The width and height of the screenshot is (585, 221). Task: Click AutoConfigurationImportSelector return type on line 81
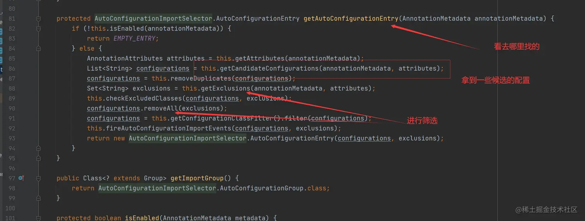[x=153, y=18]
